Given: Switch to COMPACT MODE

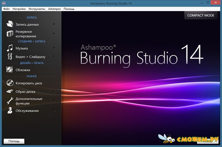Looking at the screenshot, I should click(201, 15).
